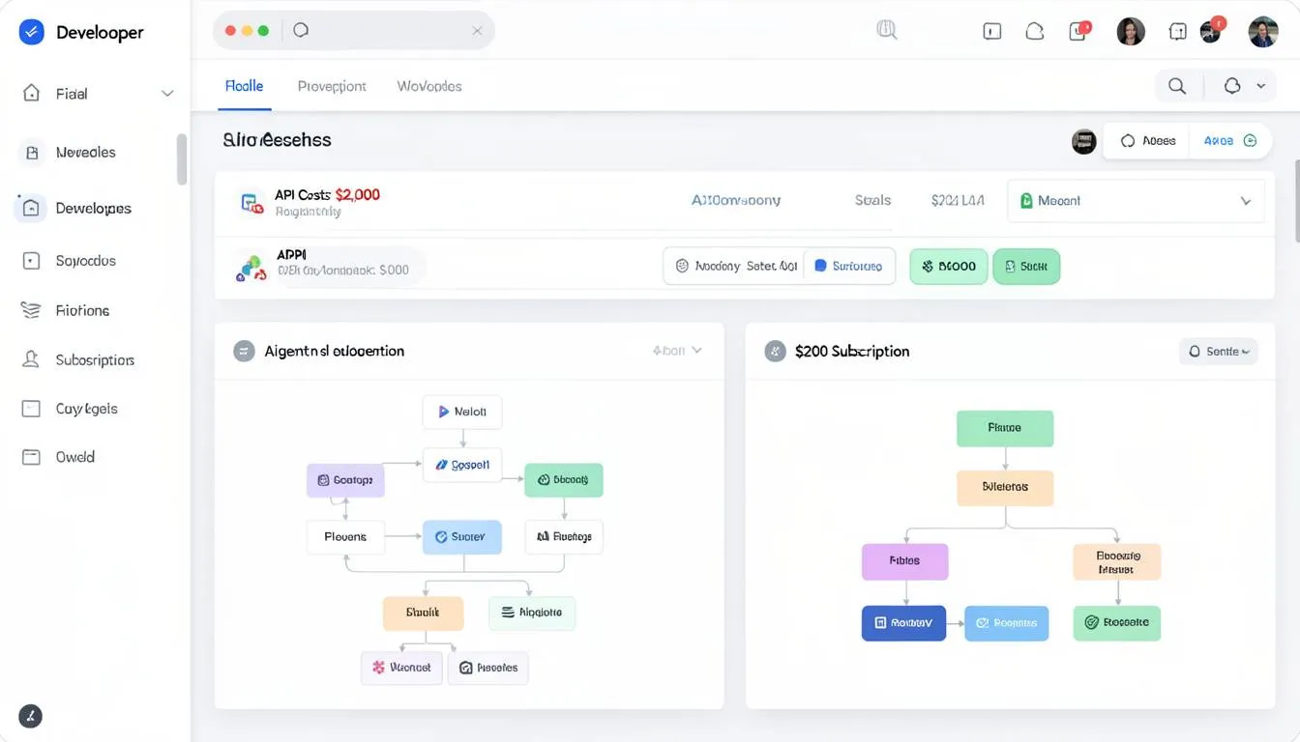Toggle the green Scokt chip
1300x742 pixels.
[1026, 266]
